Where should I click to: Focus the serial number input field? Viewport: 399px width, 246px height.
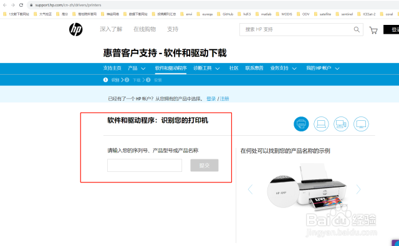point(145,165)
